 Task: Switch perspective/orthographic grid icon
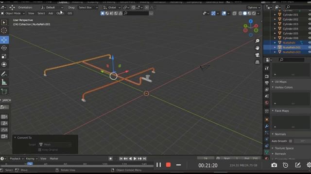point(257,62)
